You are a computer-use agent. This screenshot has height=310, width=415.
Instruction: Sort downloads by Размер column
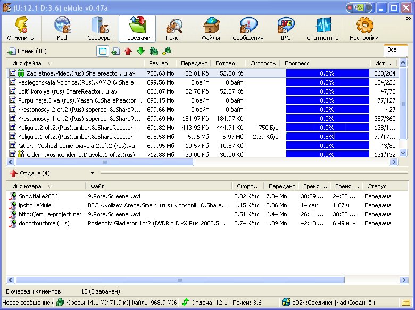click(160, 63)
